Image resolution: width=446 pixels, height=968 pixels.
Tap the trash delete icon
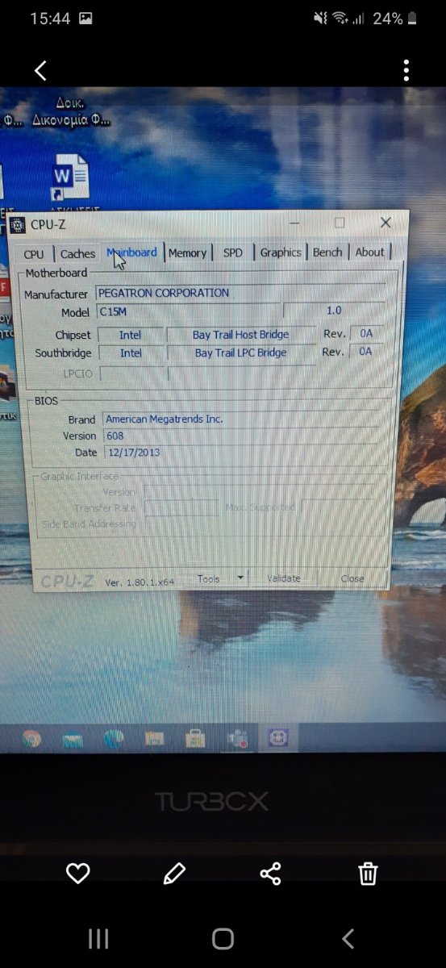point(368,873)
